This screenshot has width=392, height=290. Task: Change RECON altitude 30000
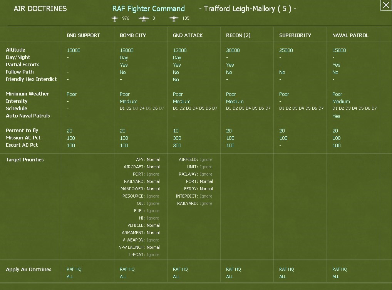pyautogui.click(x=233, y=50)
